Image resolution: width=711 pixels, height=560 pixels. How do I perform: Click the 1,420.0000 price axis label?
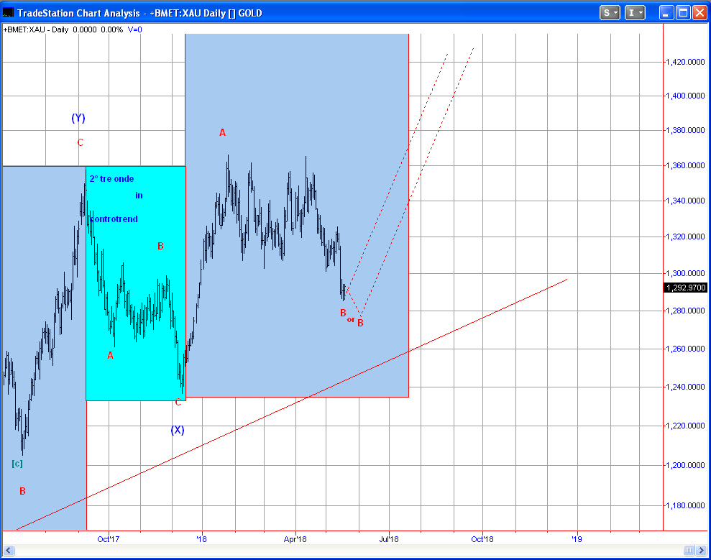click(x=685, y=62)
